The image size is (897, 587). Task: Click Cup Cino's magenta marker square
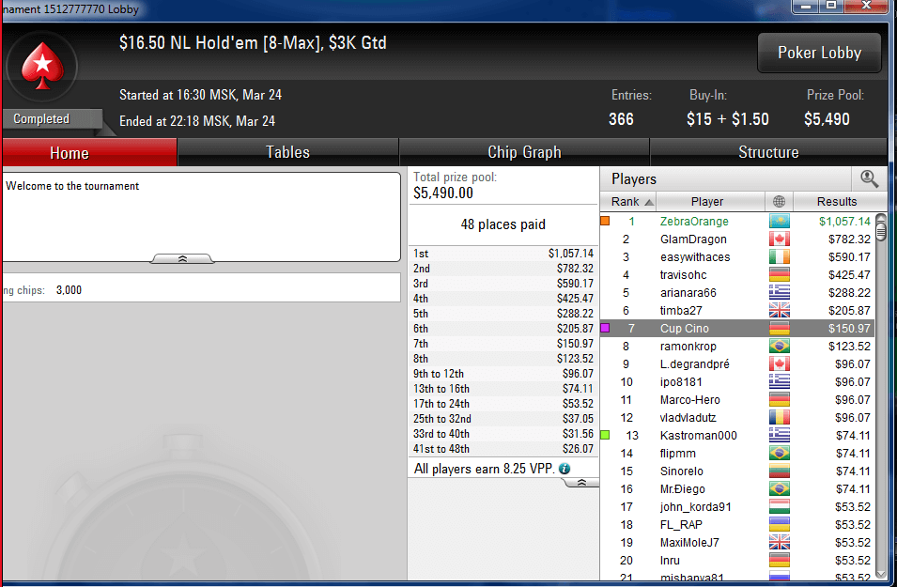coord(605,328)
